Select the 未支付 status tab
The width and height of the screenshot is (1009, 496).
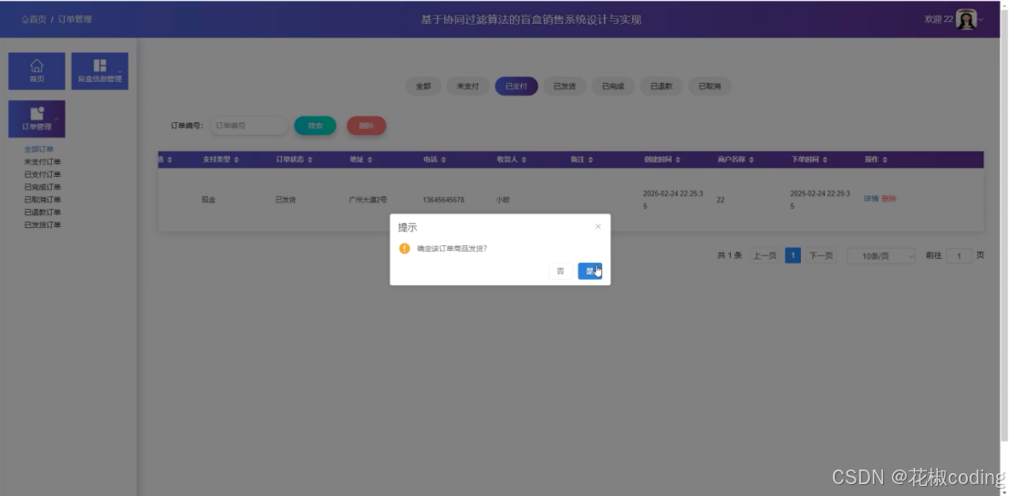pos(468,87)
